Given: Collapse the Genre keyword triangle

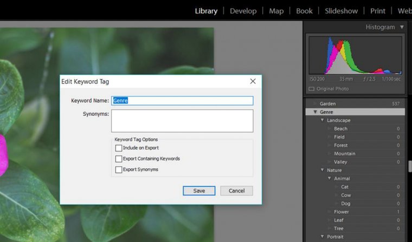Looking at the screenshot, I should (315, 112).
